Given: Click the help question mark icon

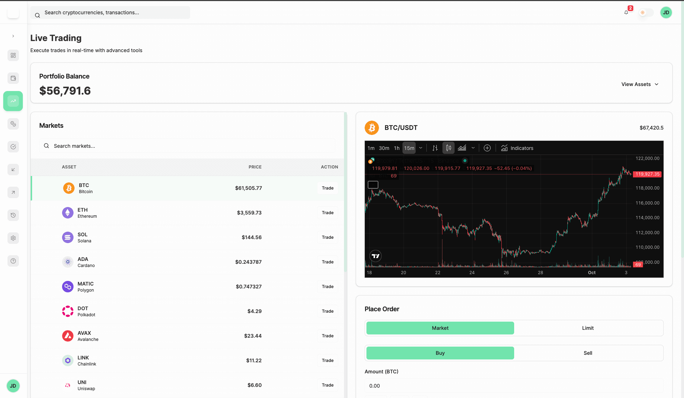Looking at the screenshot, I should pos(13,261).
